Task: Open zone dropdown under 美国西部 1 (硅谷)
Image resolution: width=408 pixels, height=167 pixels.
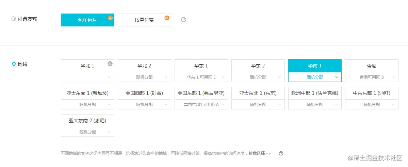Action: point(144,104)
